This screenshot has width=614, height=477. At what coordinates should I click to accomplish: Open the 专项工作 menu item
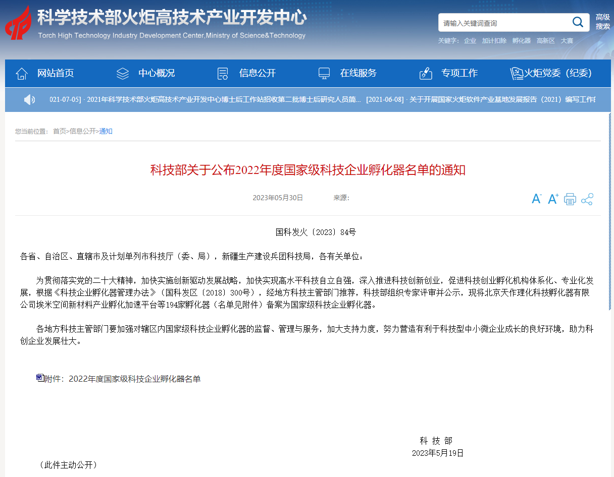pos(459,73)
